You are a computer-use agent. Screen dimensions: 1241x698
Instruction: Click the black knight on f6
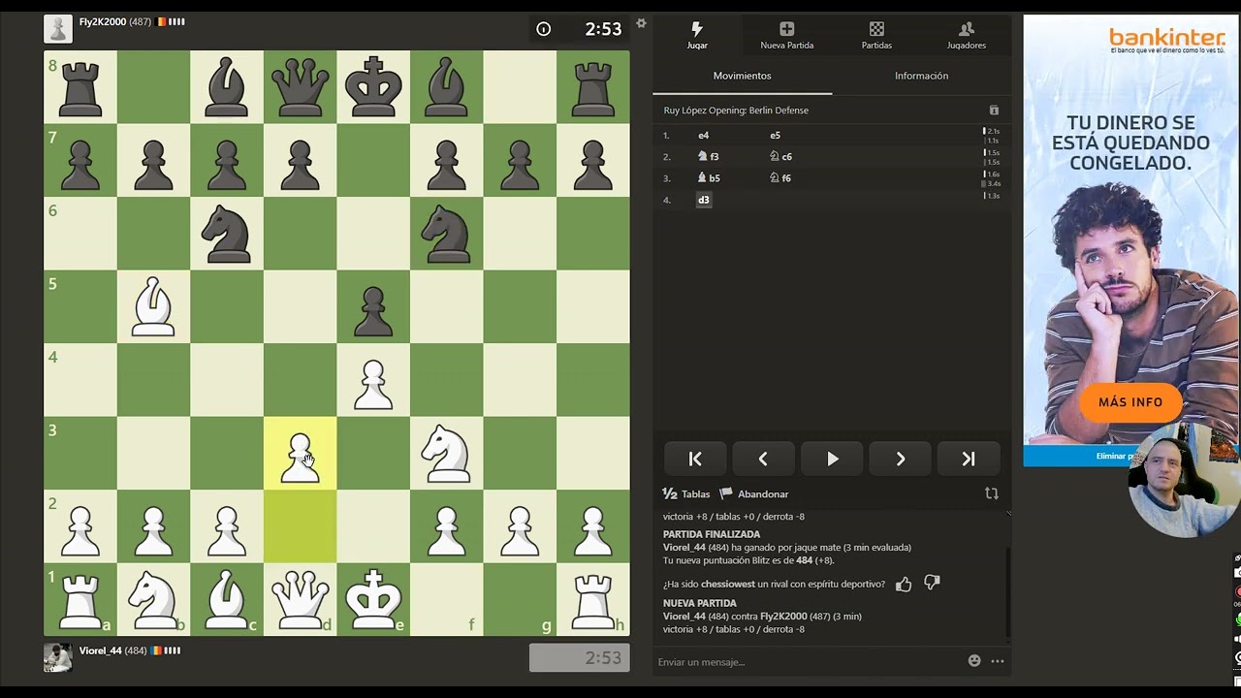pyautogui.click(x=446, y=234)
